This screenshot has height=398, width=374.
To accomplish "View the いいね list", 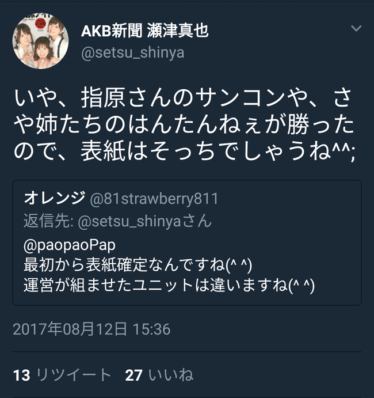I will 171,375.
